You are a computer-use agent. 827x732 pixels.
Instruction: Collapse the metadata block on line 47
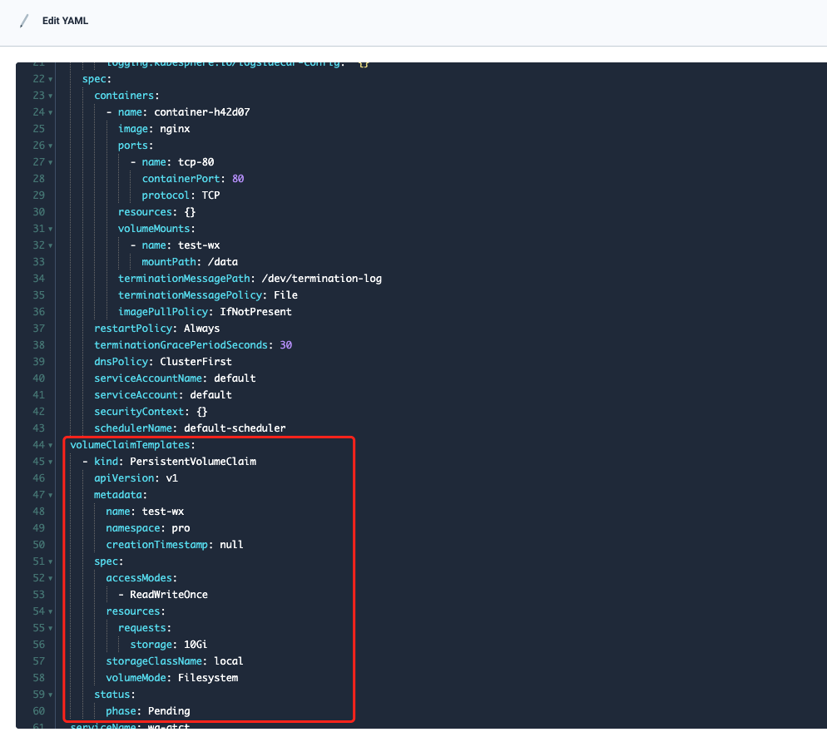pos(48,494)
